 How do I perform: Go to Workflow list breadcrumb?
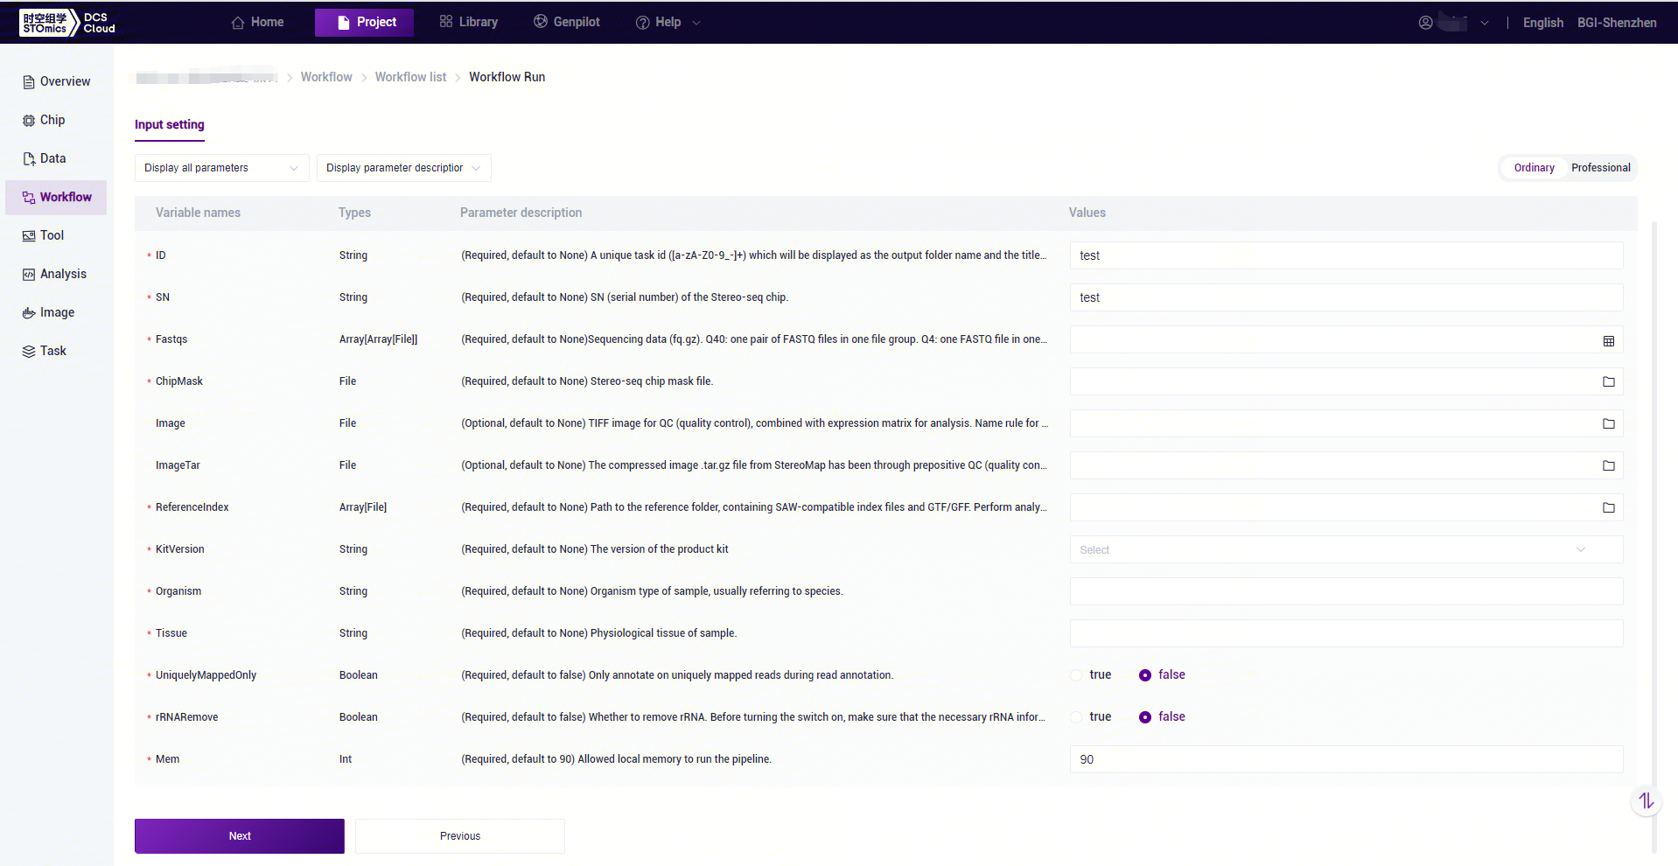pos(410,77)
